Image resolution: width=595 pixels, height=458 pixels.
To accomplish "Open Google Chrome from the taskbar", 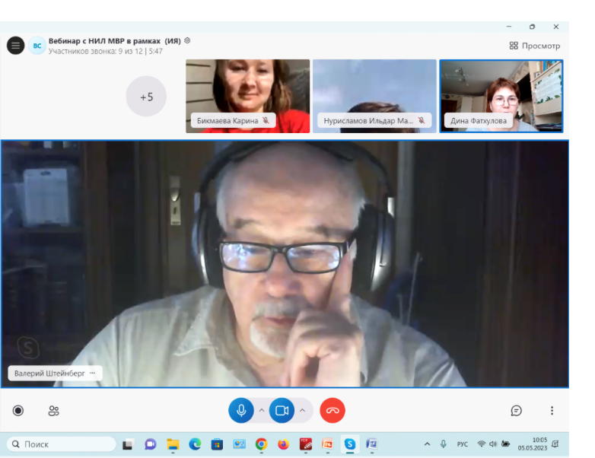I will [261, 444].
